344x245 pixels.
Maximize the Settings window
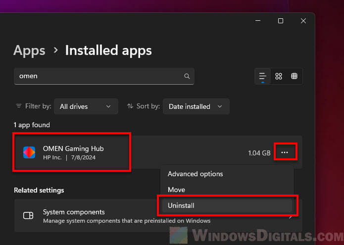[281, 21]
